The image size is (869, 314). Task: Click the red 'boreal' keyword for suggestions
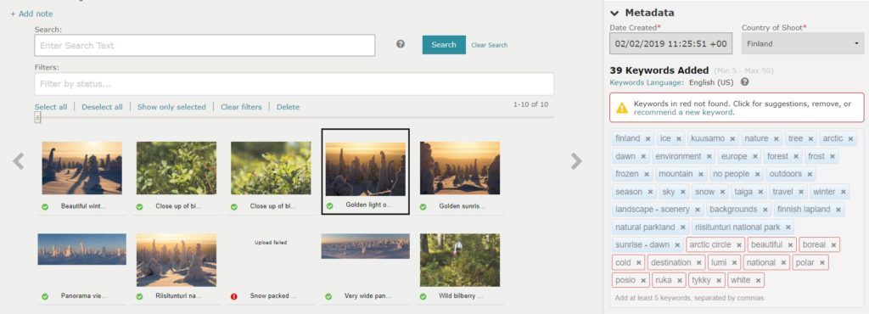814,244
